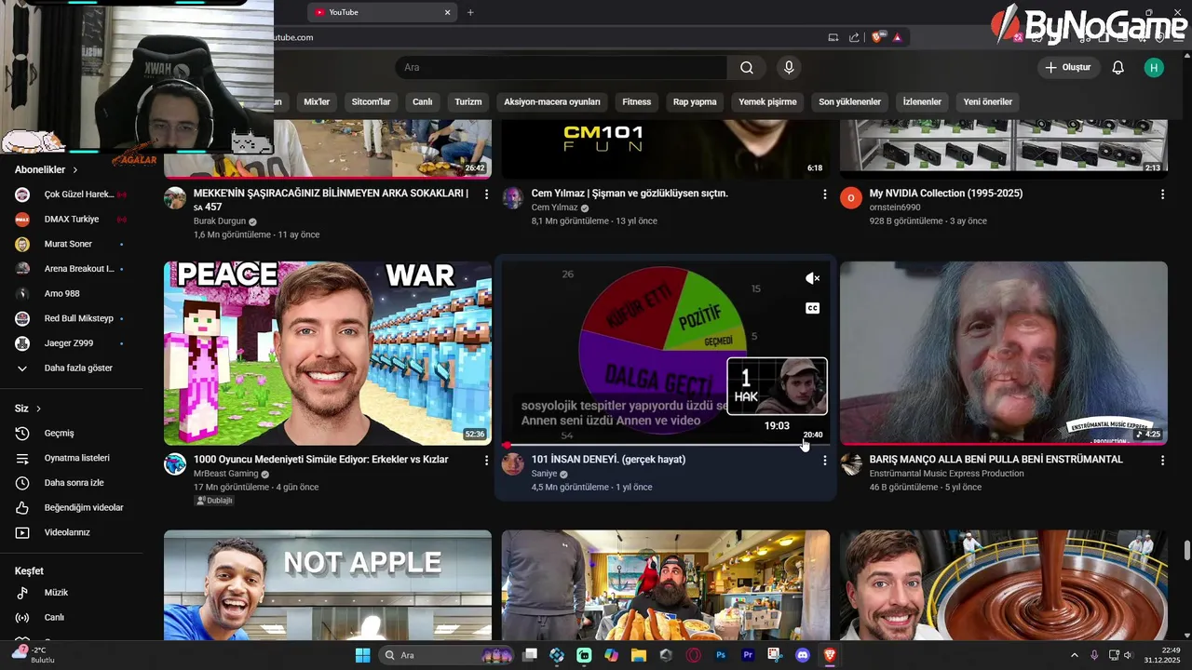Select the Aksiyon-macera oyunları chip
Viewport: 1192px width, 670px height.
[552, 101]
